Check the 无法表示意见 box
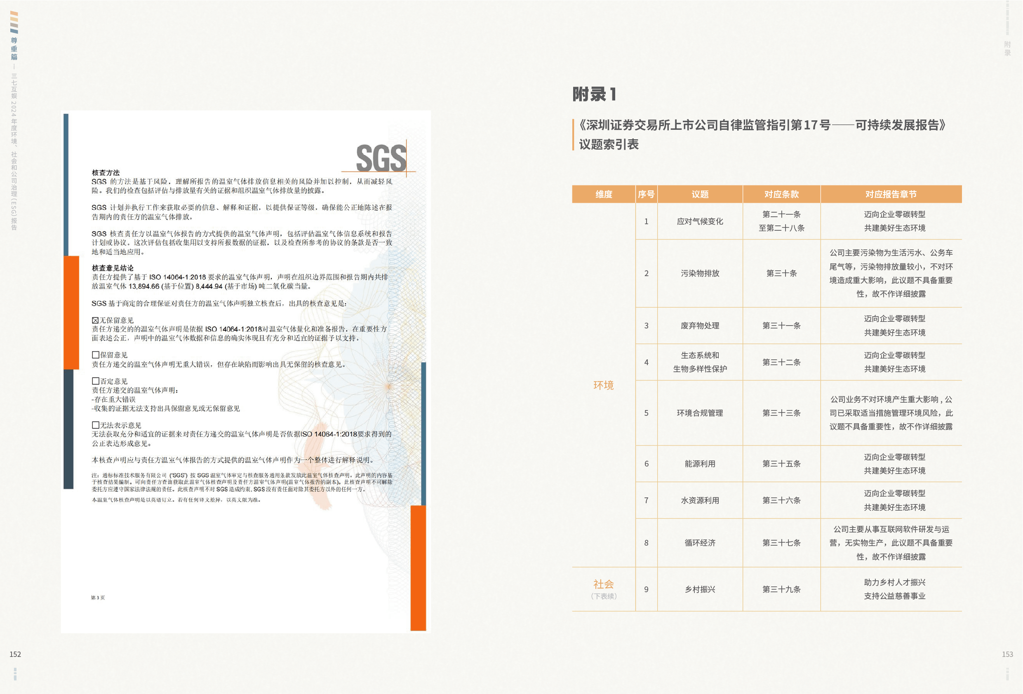1023x694 pixels. [x=95, y=425]
